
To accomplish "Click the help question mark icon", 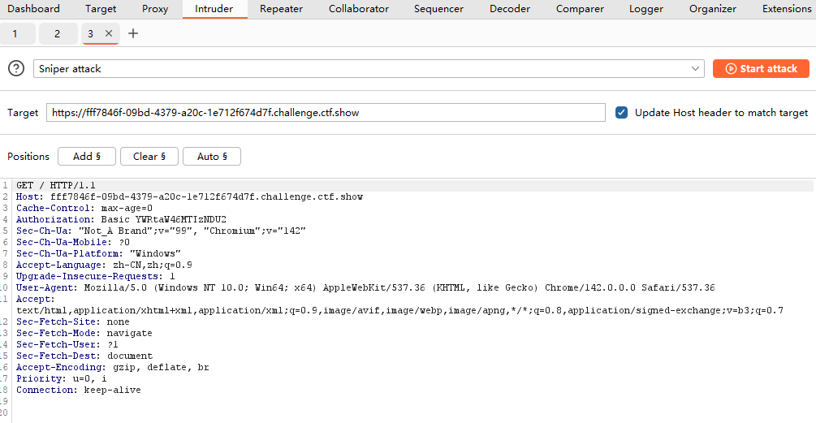I will pyautogui.click(x=16, y=69).
